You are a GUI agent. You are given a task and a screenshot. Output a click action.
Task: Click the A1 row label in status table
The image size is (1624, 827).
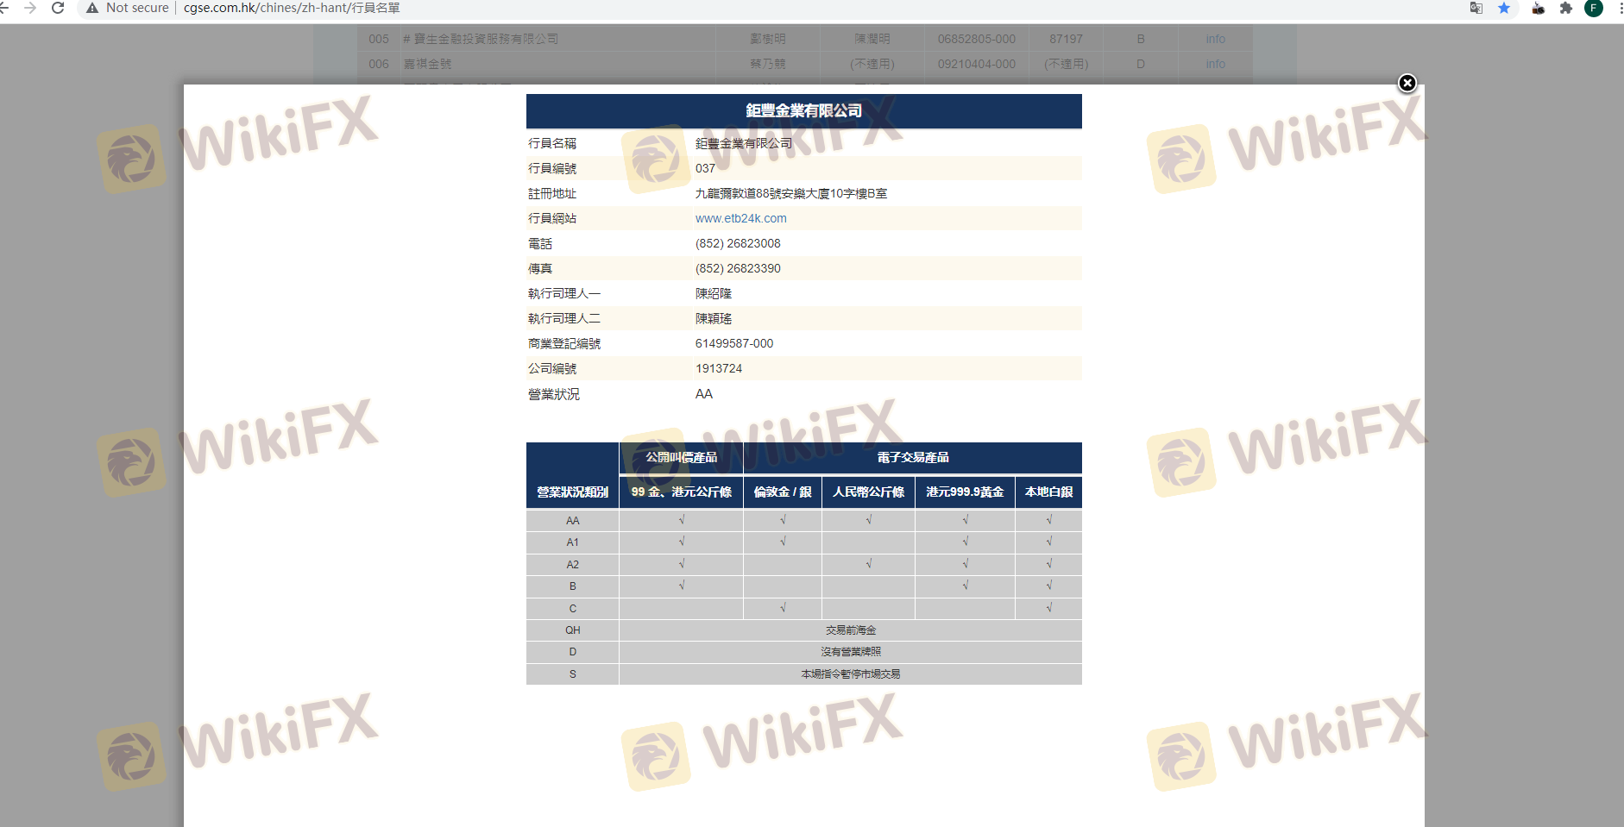point(573,542)
